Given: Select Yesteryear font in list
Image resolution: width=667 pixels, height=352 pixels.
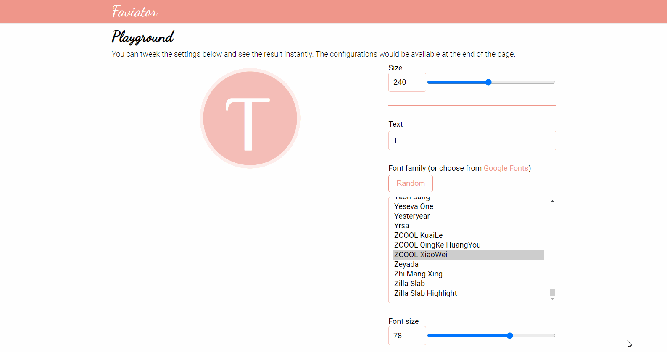Looking at the screenshot, I should point(469,216).
